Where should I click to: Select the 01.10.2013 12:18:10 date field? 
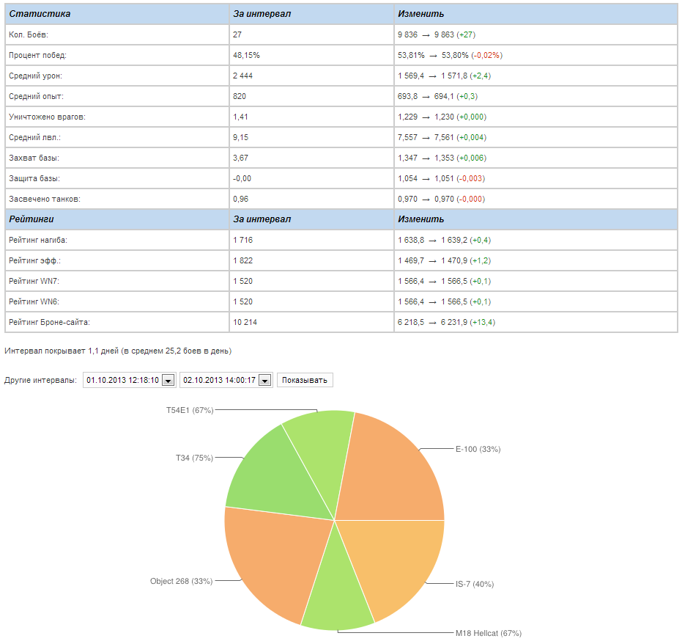[x=122, y=380]
